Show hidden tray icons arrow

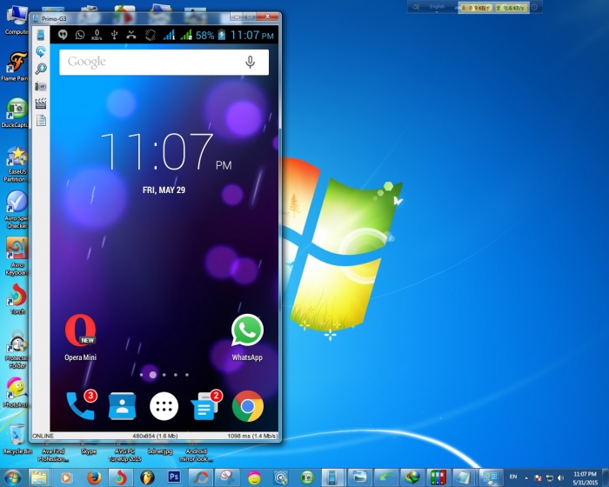526,477
